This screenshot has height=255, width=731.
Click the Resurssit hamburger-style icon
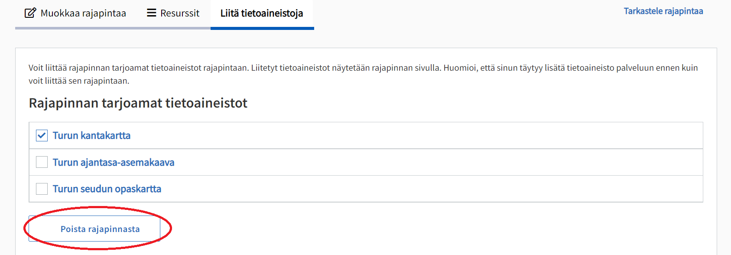click(x=151, y=13)
